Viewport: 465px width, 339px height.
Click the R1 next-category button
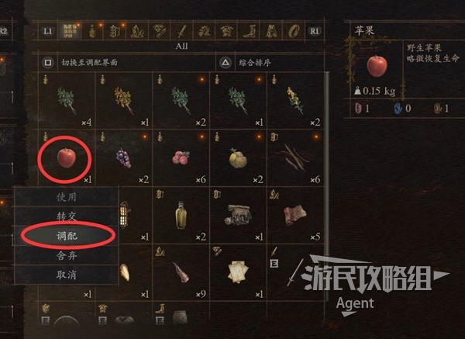(x=314, y=31)
